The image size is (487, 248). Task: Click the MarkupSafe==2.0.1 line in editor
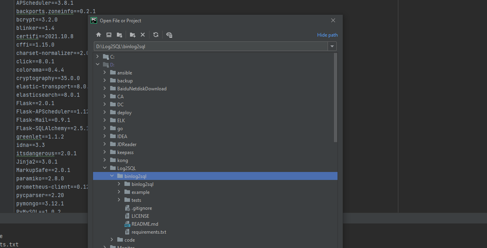43,170
